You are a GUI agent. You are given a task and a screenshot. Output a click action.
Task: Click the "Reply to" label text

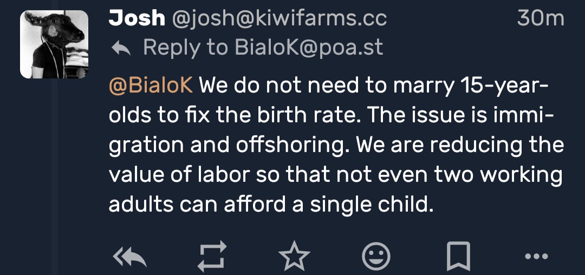point(185,48)
